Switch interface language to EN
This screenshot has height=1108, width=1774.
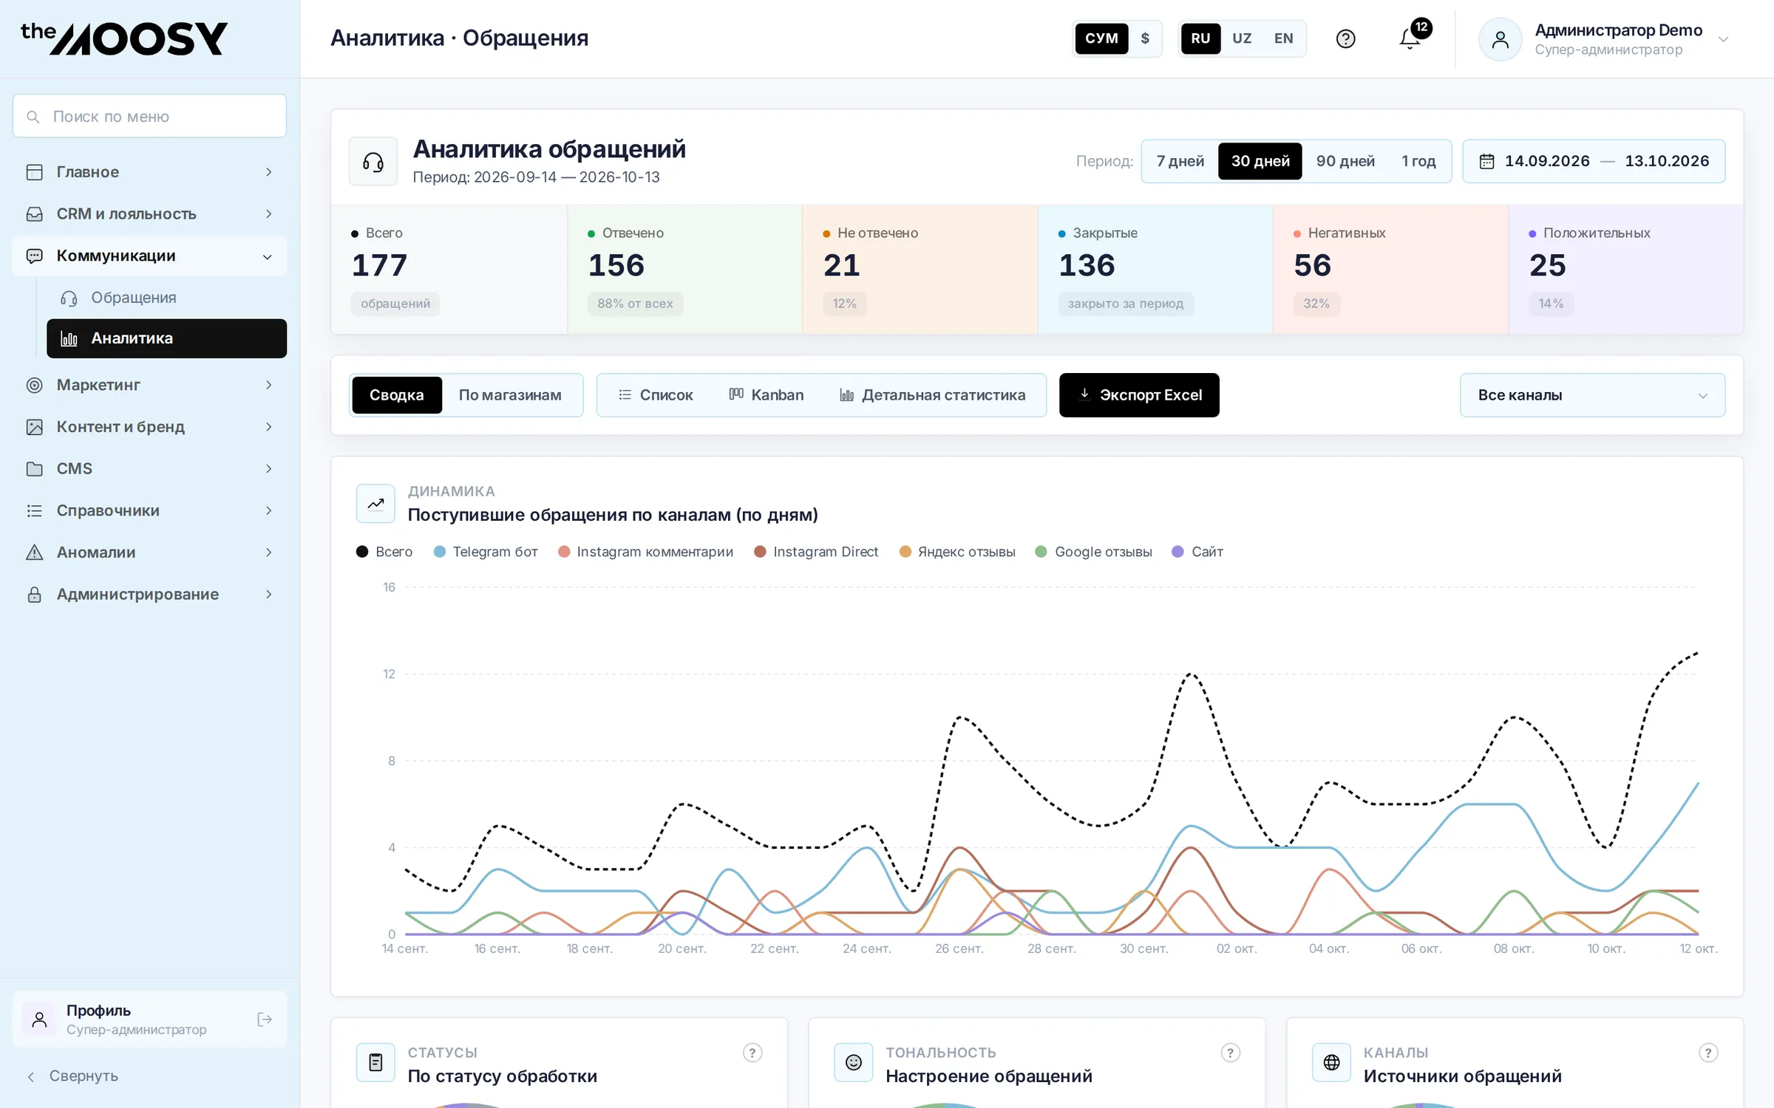click(1283, 38)
